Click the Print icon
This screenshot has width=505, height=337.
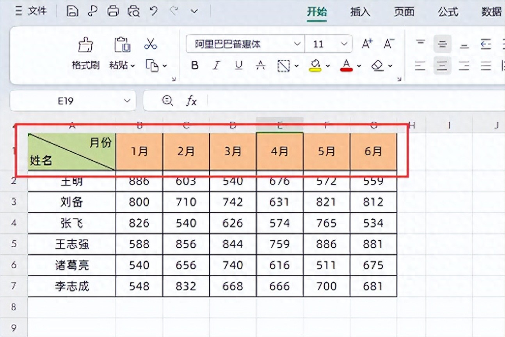coord(113,11)
